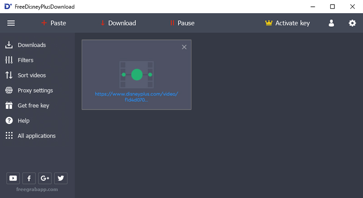Choose Sort videos menu entry
The image size is (363, 198).
pyautogui.click(x=32, y=75)
